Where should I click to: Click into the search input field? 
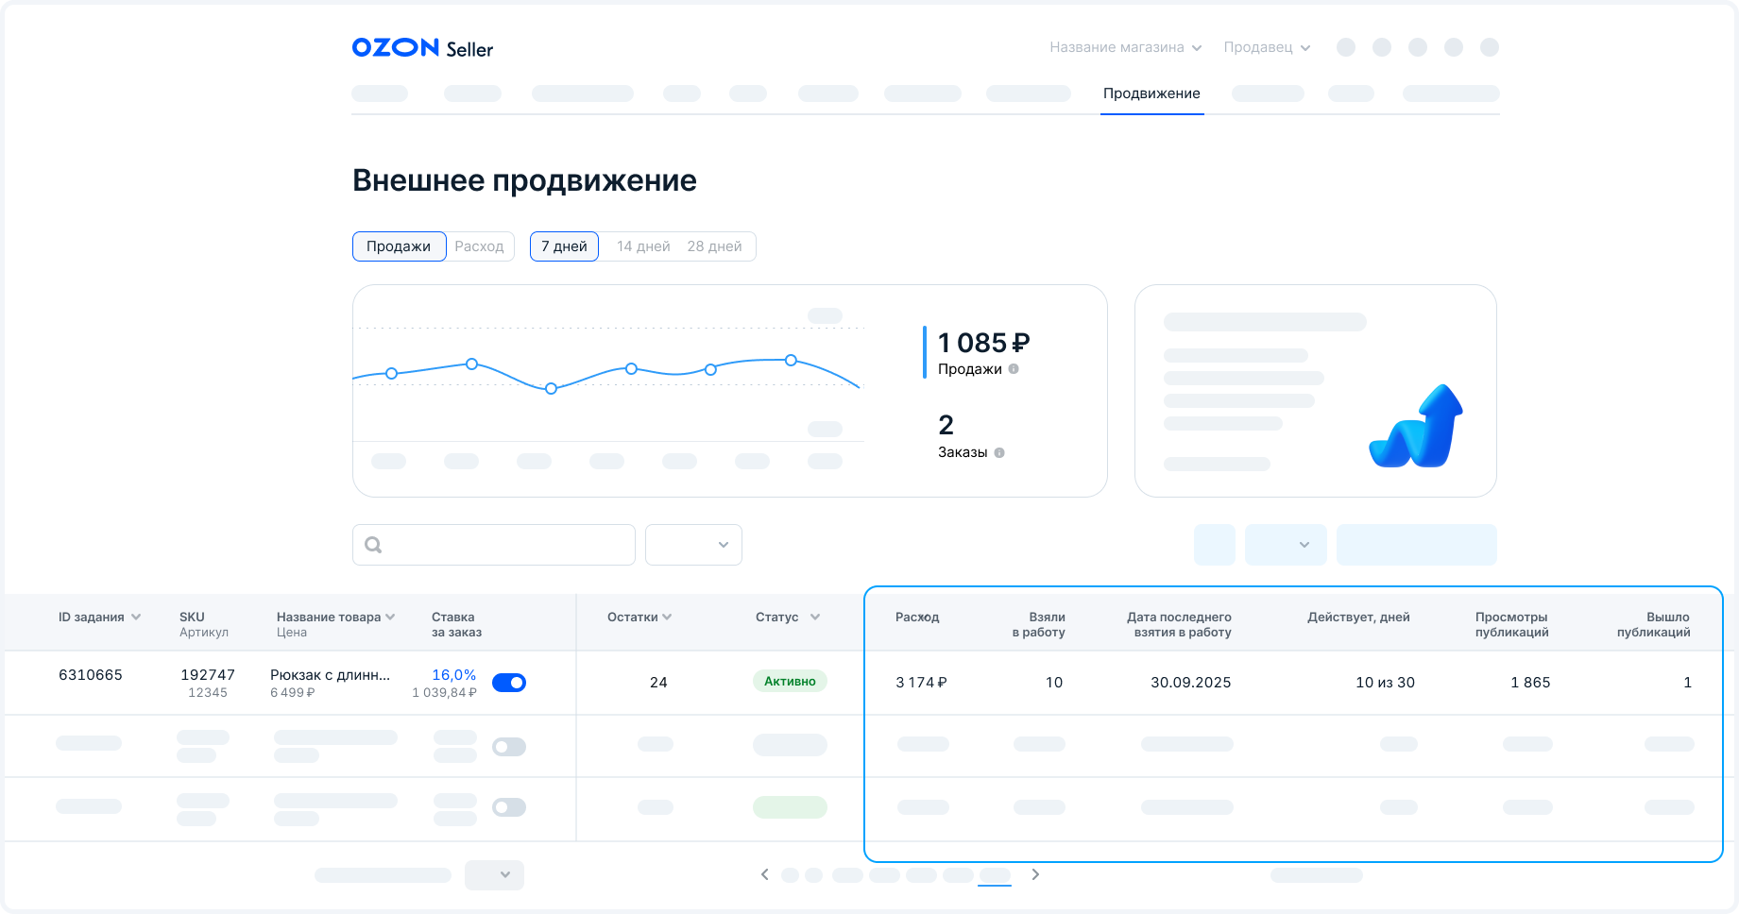click(494, 545)
